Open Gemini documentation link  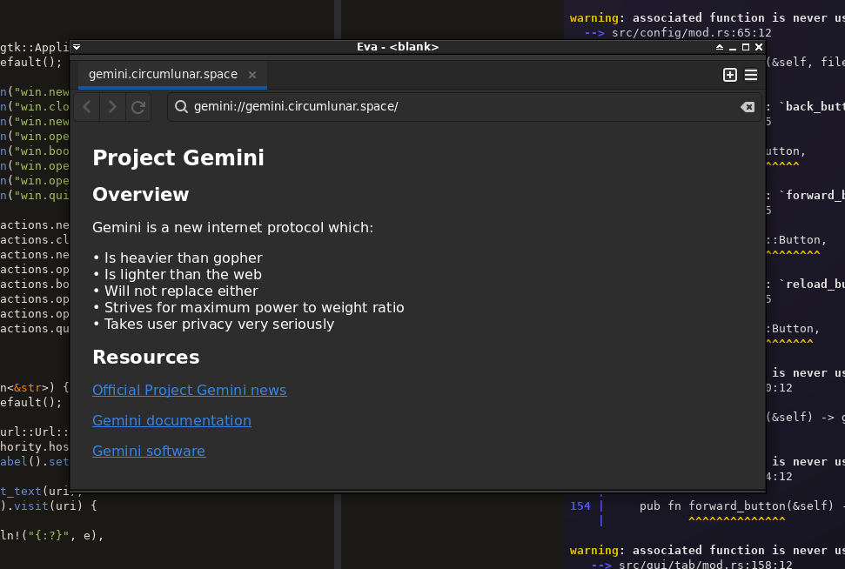pos(171,420)
